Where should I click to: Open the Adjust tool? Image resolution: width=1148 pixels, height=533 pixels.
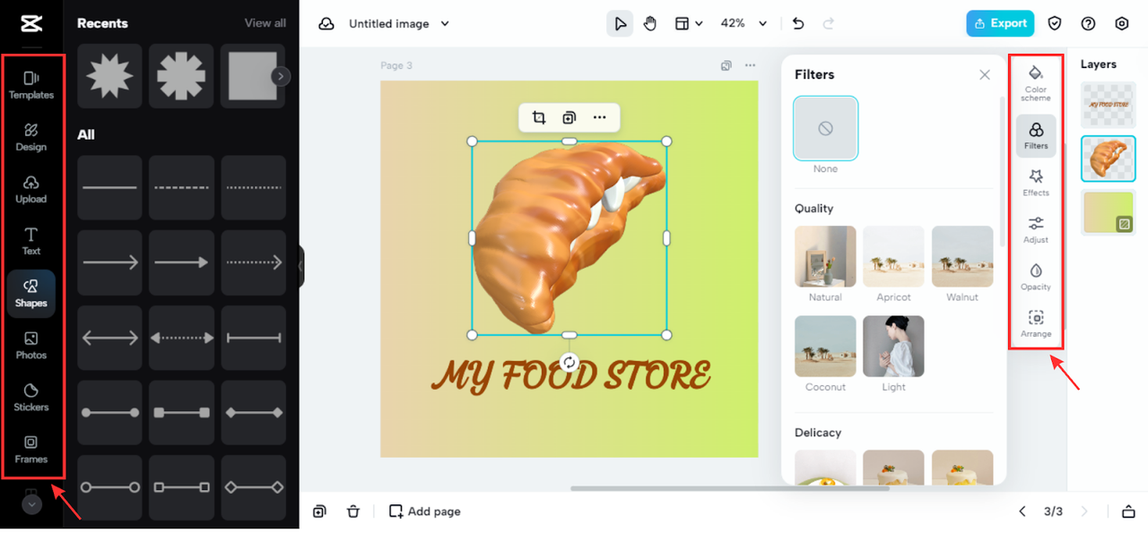click(1036, 229)
